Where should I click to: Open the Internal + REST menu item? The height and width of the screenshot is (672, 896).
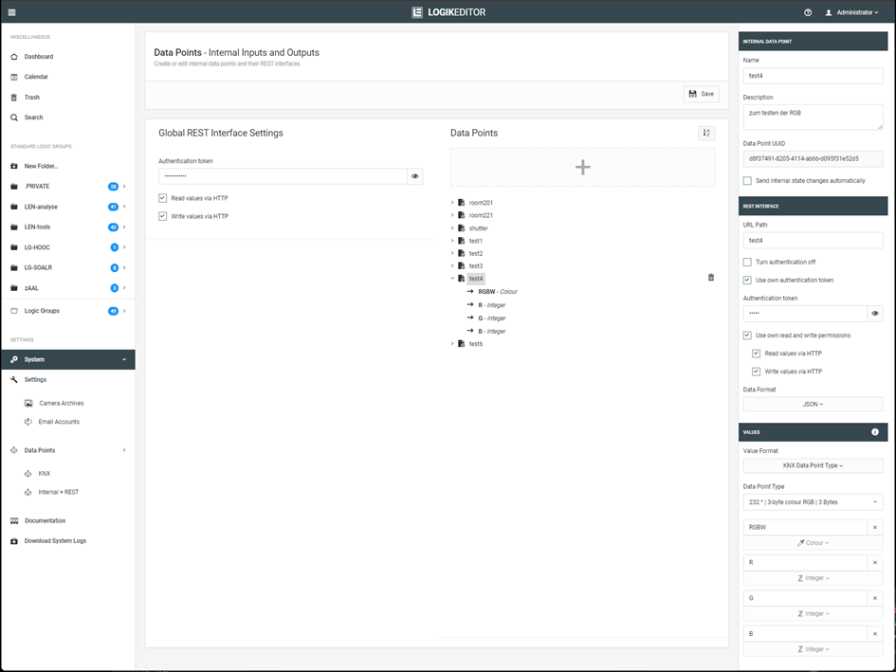tap(58, 492)
